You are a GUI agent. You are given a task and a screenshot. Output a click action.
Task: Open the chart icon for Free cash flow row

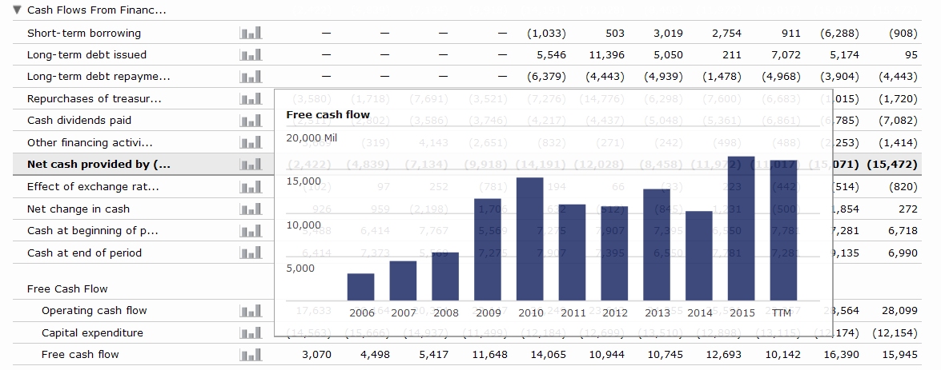[251, 355]
